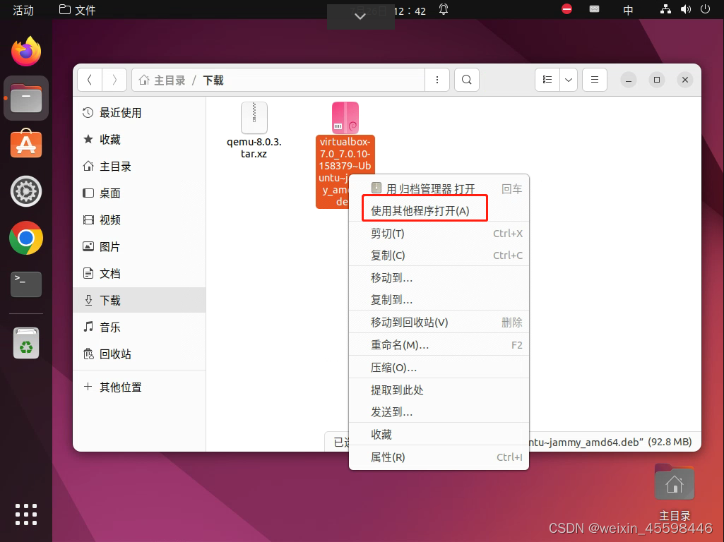Viewport: 724px width, 542px height.
Task: Open 属性(R) properties menu entry
Action: pyautogui.click(x=439, y=457)
